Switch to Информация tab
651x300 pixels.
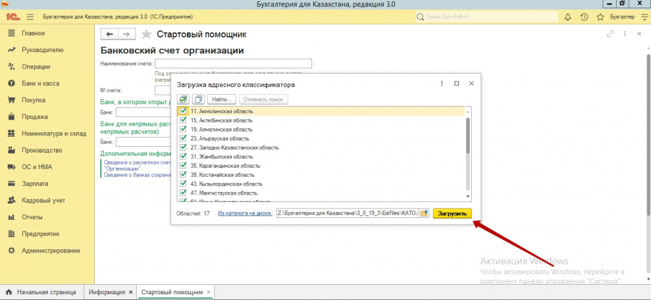(x=107, y=292)
